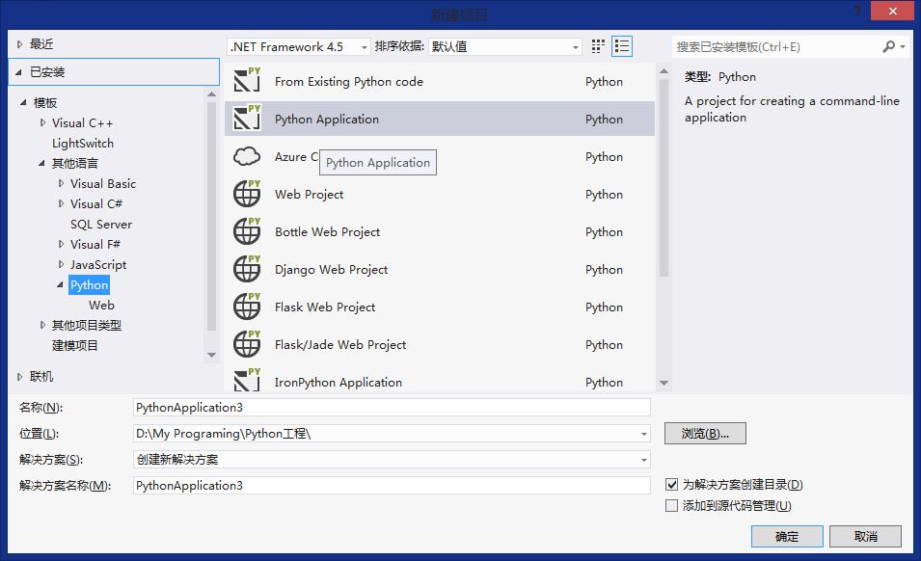Select the Web Project template name
Viewport: 921px width, 561px height.
click(x=309, y=195)
